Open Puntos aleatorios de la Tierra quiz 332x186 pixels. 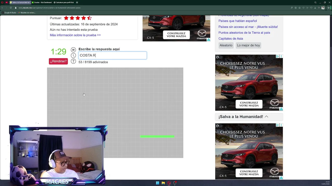click(x=244, y=33)
